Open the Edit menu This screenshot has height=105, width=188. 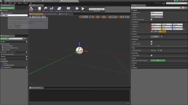tap(6, 3)
